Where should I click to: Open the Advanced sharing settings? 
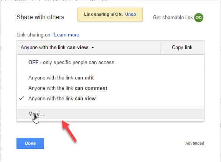195,143
